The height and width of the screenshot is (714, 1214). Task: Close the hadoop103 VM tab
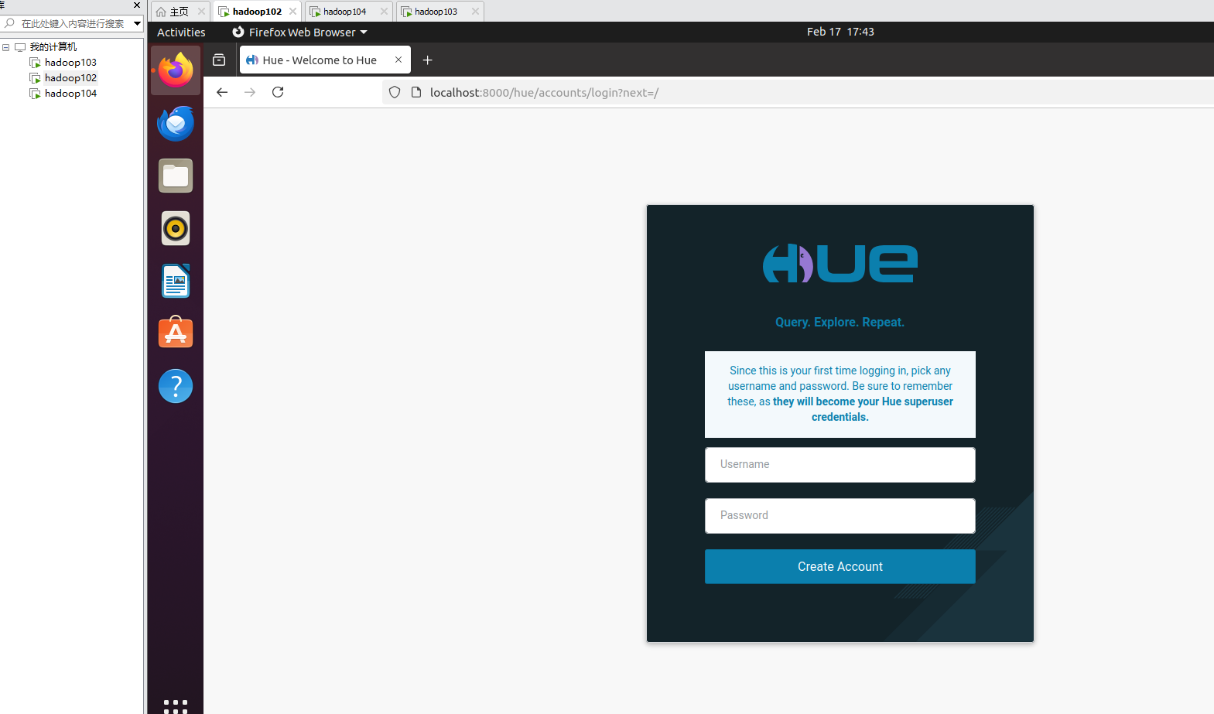(475, 12)
